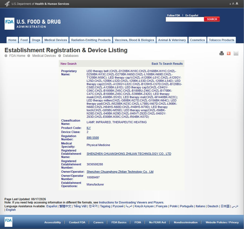Select Deutsch language assistance
Screen dimensions: 244x229
pos(213,206)
